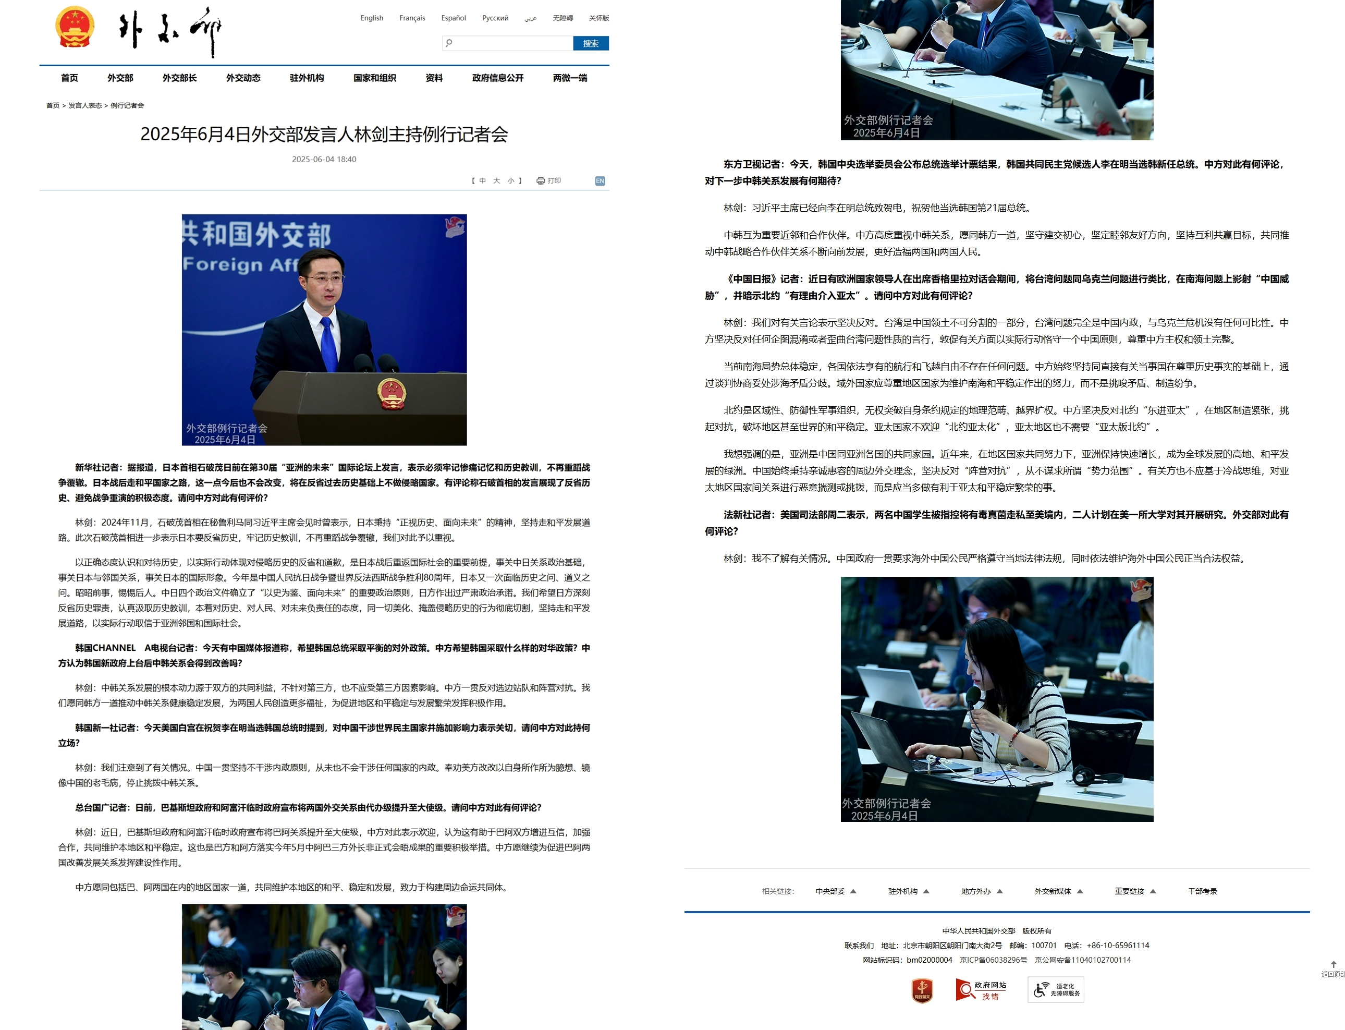The height and width of the screenshot is (1030, 1345).
Task: Open the 首页 main navigation item
Action: 69,78
